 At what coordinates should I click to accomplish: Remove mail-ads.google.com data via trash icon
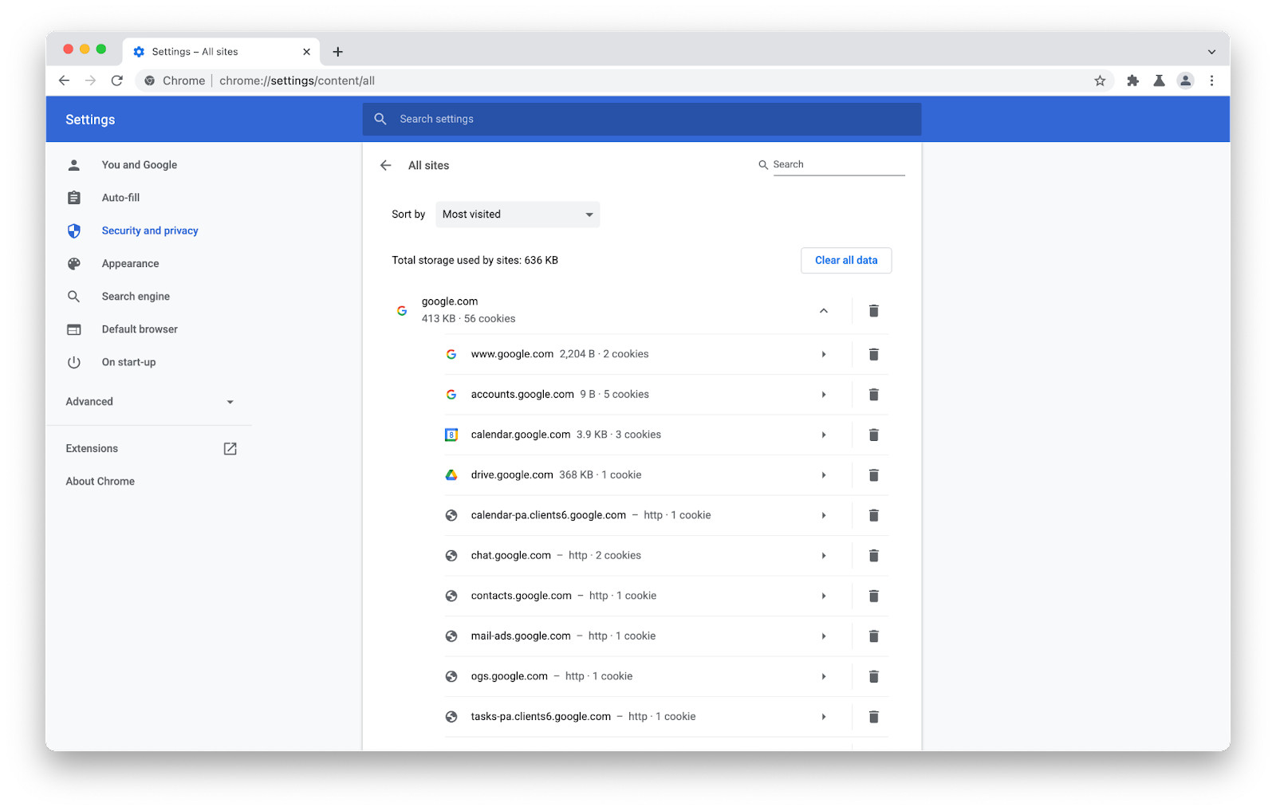873,636
